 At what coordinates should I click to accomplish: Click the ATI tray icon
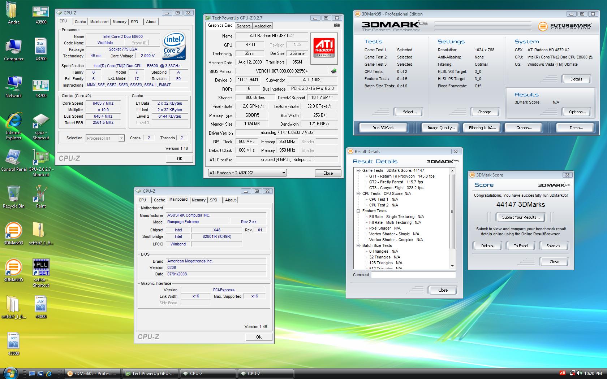563,374
